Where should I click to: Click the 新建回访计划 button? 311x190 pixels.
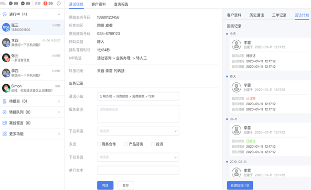[x=240, y=185]
